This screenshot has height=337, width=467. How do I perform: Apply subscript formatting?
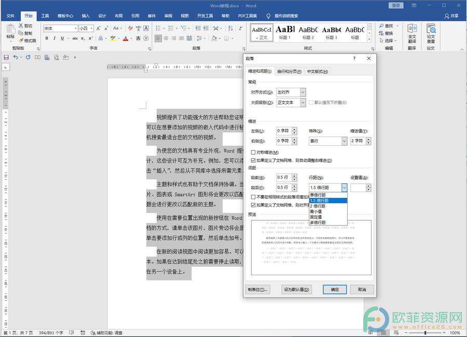(x=83, y=38)
